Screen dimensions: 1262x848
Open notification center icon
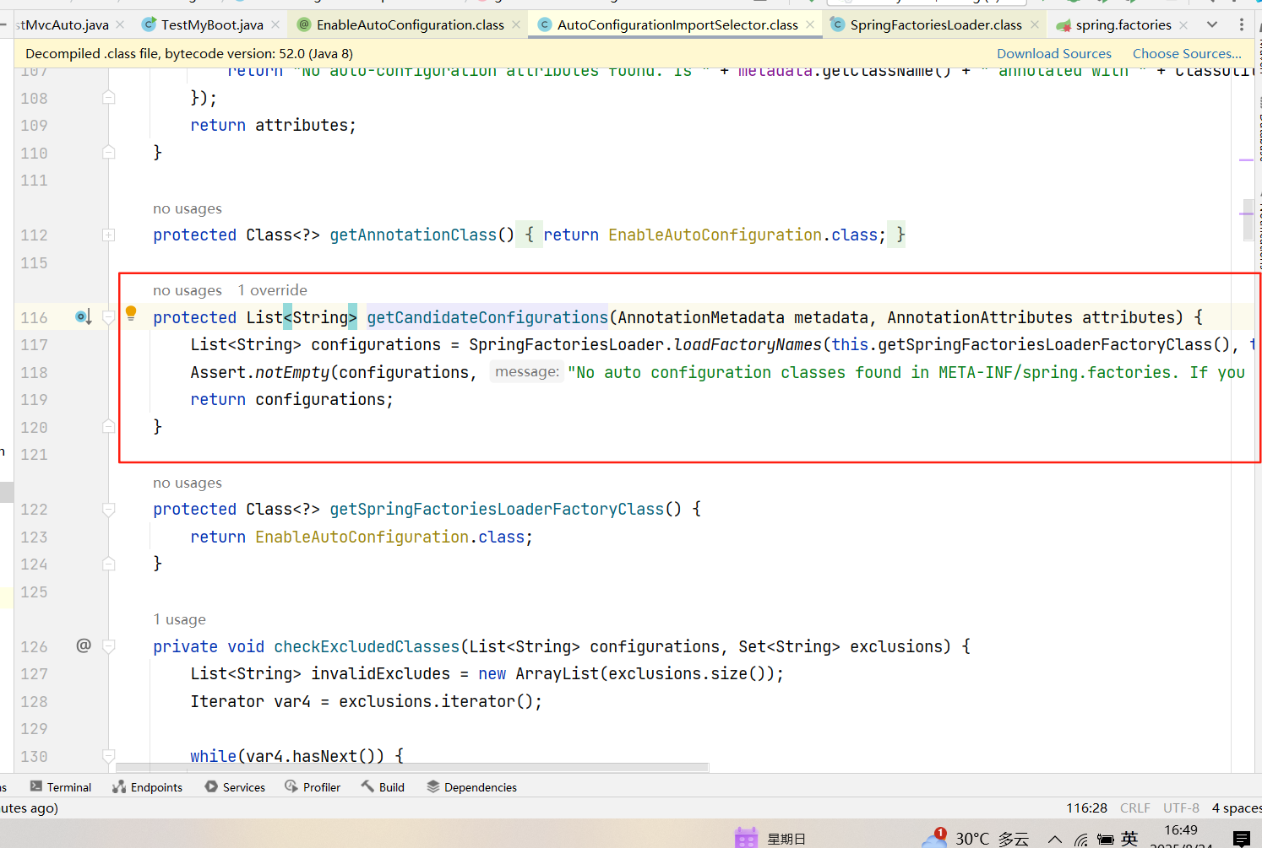point(1242,839)
